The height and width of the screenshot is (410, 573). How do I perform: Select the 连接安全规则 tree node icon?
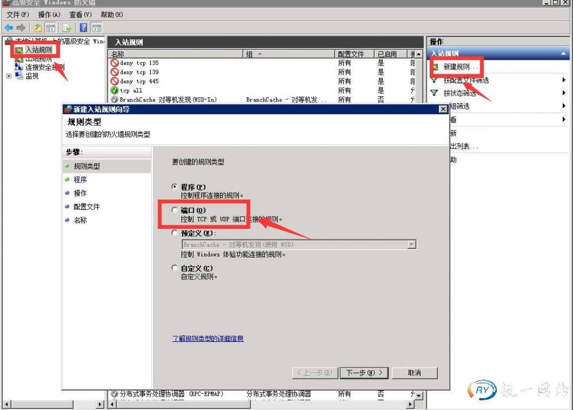tap(19, 67)
